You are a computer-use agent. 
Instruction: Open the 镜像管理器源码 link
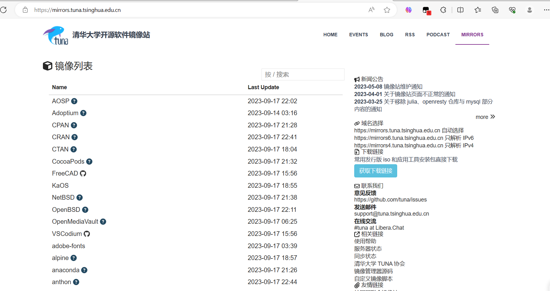[x=373, y=271]
